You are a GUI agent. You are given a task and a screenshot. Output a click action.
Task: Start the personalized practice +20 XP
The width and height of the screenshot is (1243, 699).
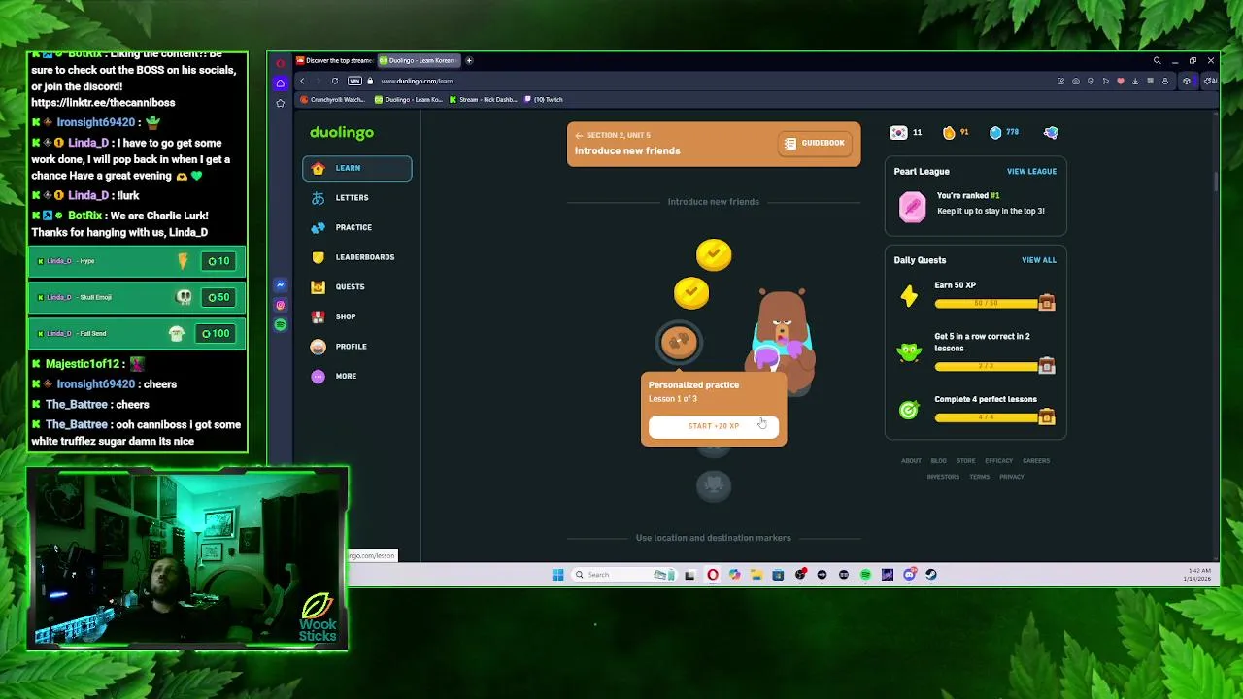point(714,426)
